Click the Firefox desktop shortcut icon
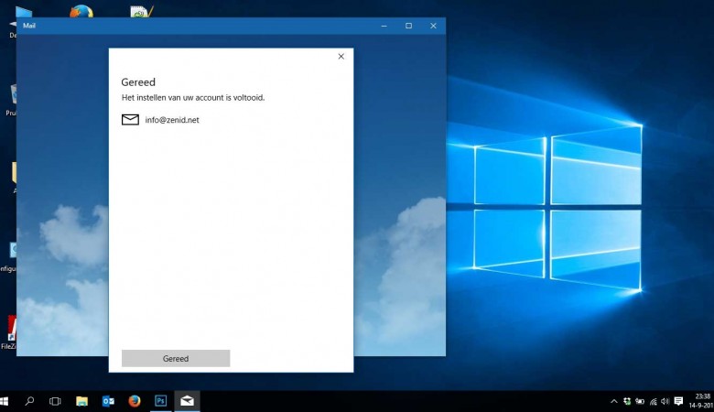714x412 pixels. point(81,11)
